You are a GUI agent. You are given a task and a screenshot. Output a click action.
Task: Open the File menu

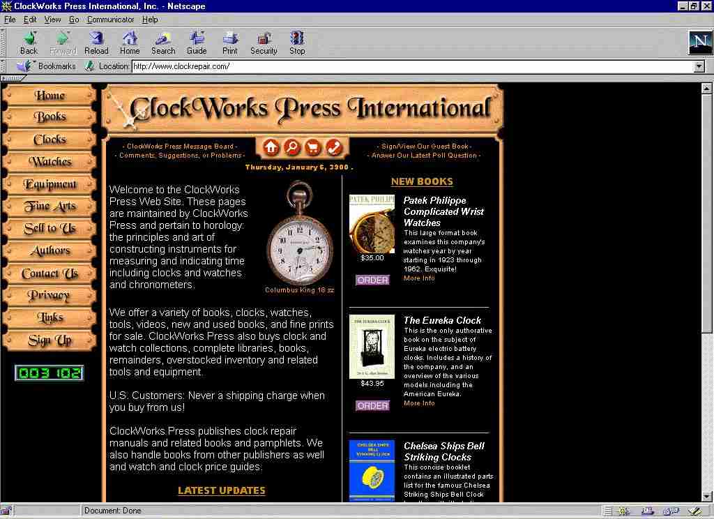tap(10, 20)
